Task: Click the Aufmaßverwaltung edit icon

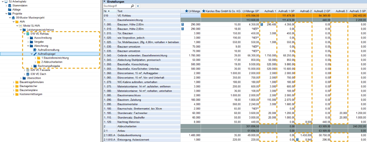Action: tap(35, 50)
